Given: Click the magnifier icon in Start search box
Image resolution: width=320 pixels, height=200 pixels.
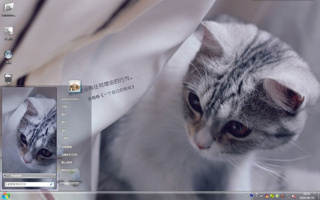Looking at the screenshot, I should tap(51, 185).
